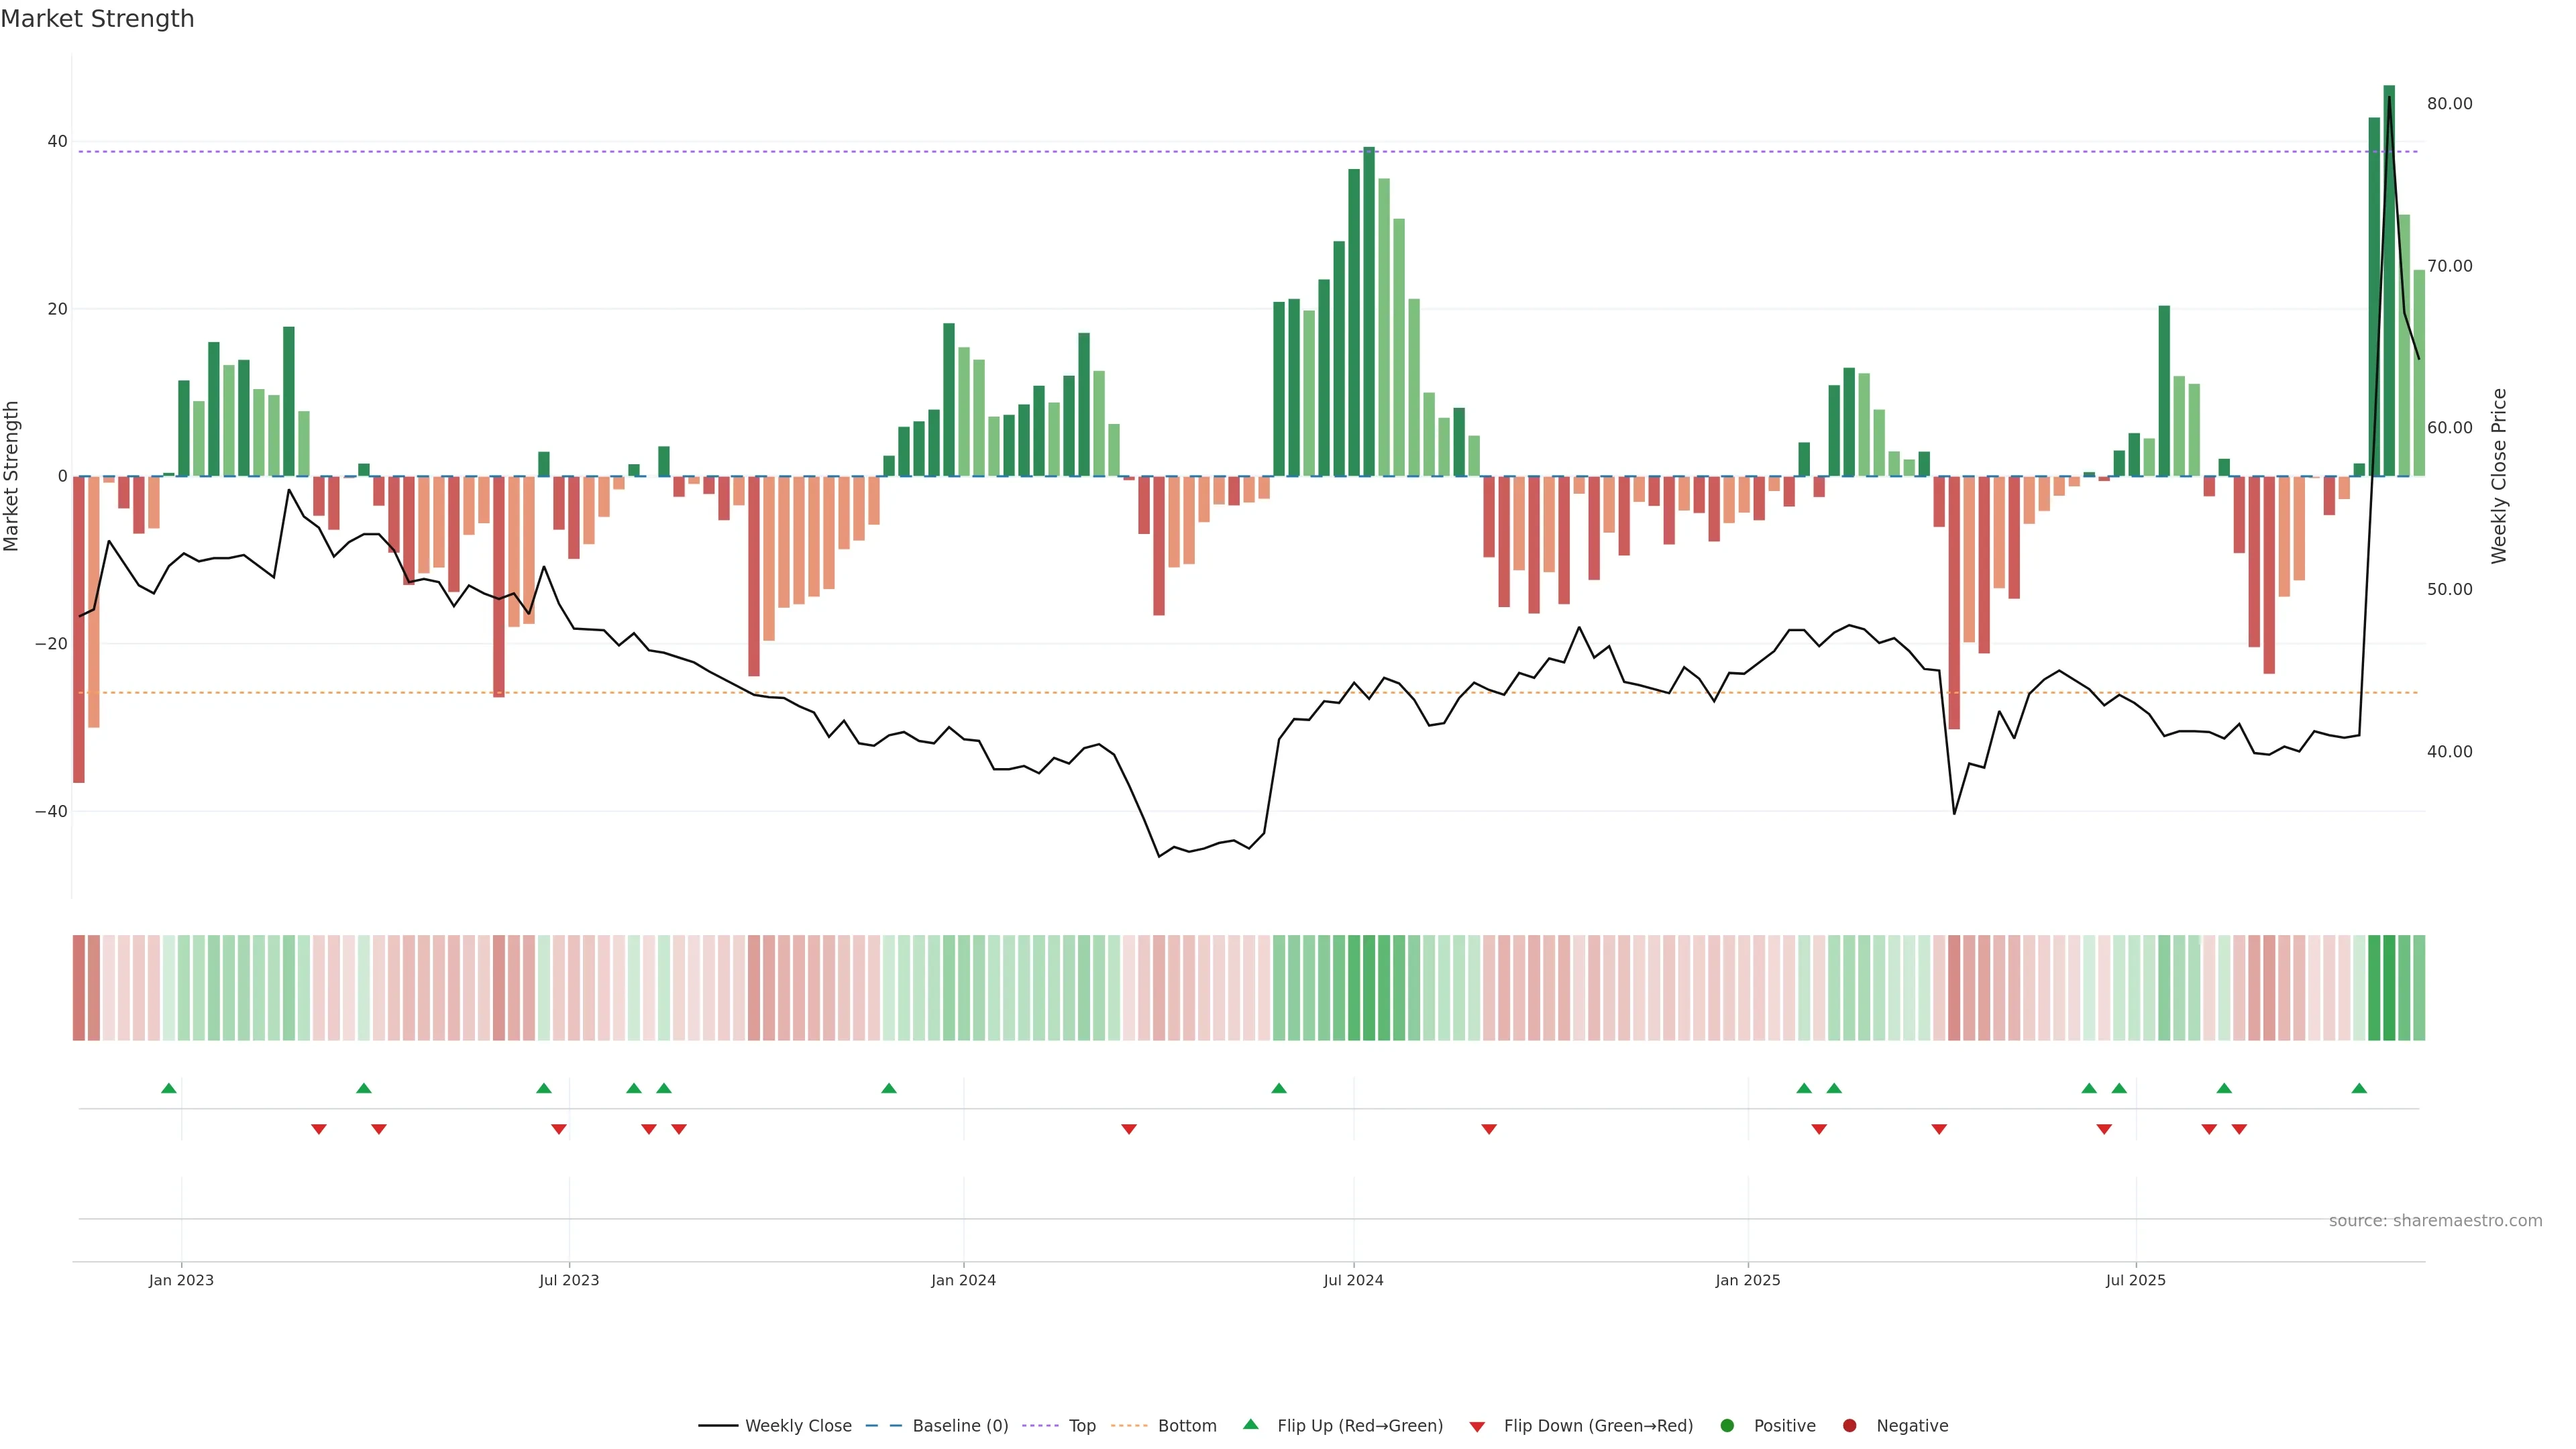
Task: Click the rightmost red flip-down triangle marker
Action: (2239, 1129)
